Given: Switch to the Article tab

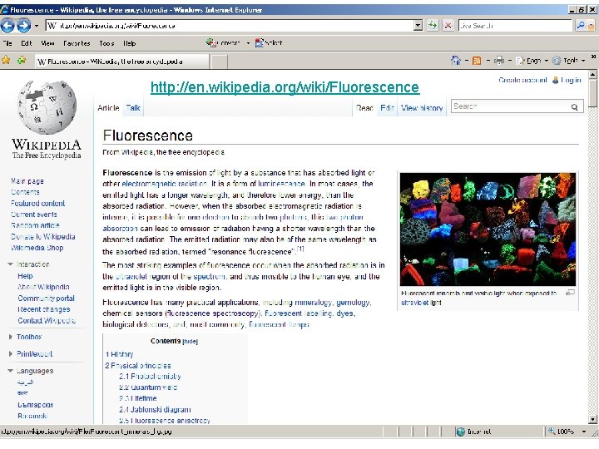Looking at the screenshot, I should 108,108.
